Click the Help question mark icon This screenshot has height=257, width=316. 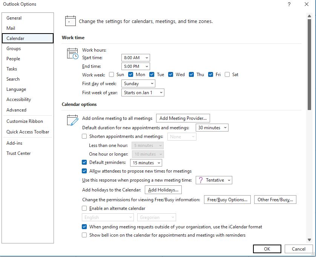pyautogui.click(x=289, y=4)
